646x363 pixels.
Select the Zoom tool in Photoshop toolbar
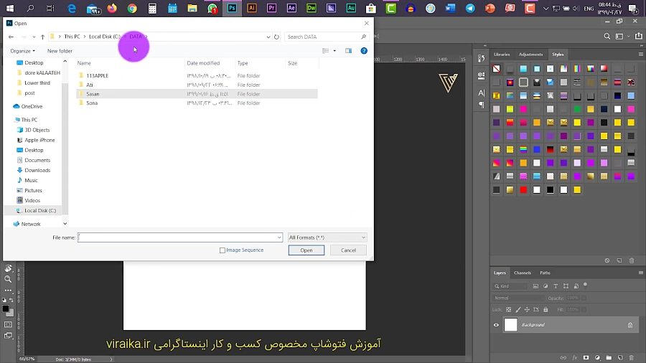tap(8, 279)
